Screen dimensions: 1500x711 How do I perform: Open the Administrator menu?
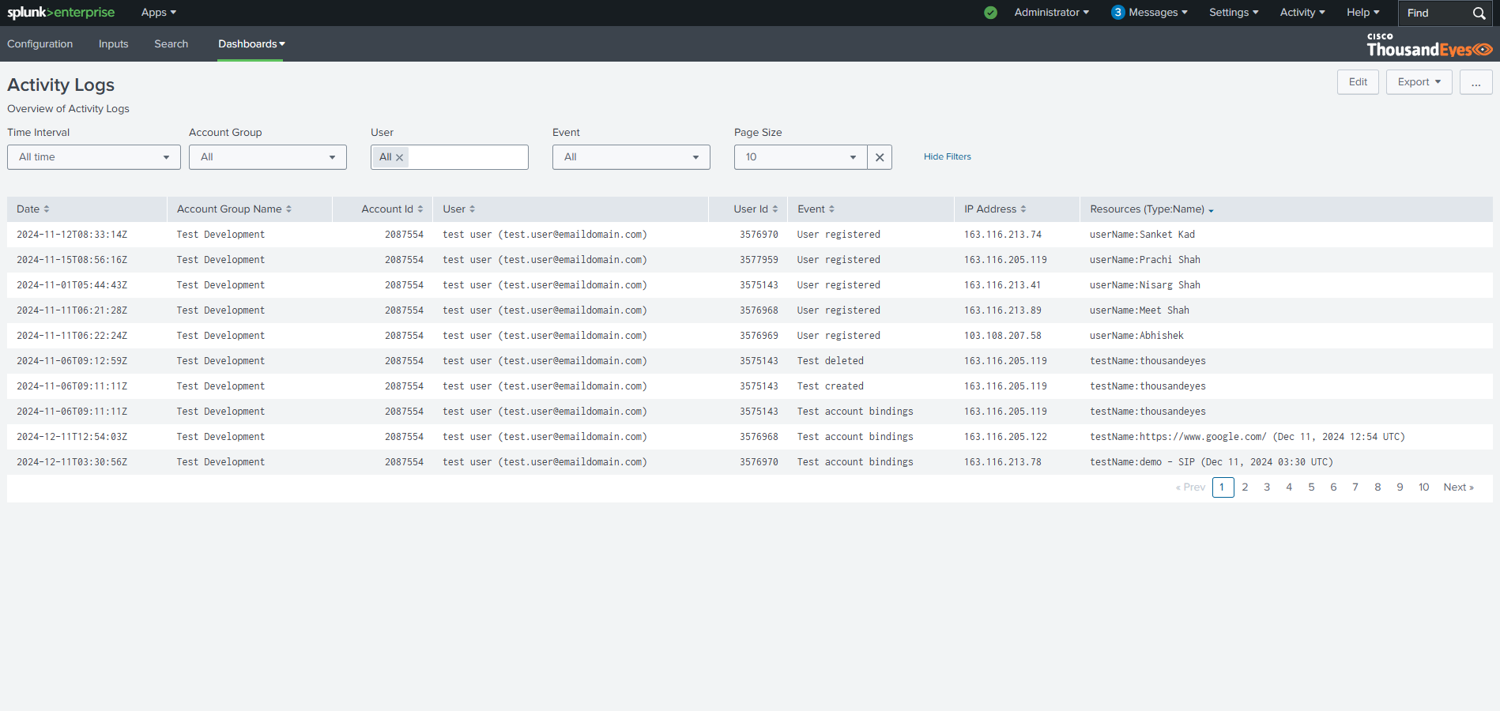[x=1051, y=13]
